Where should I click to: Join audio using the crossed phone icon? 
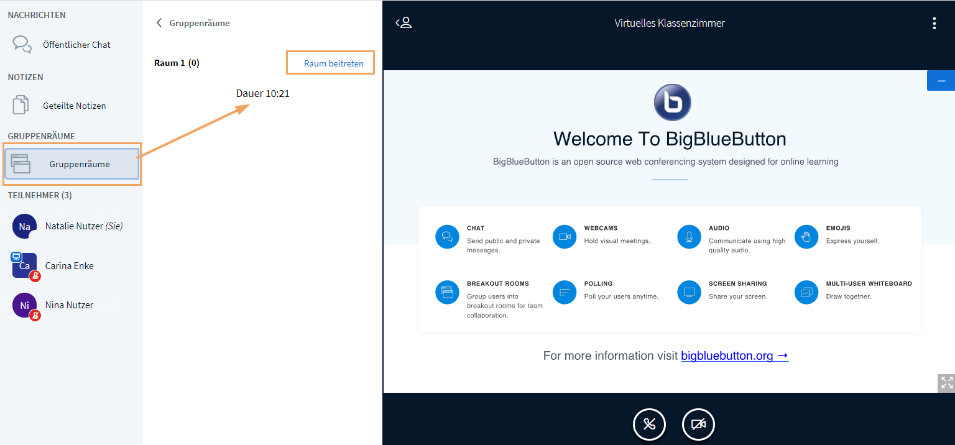click(649, 424)
